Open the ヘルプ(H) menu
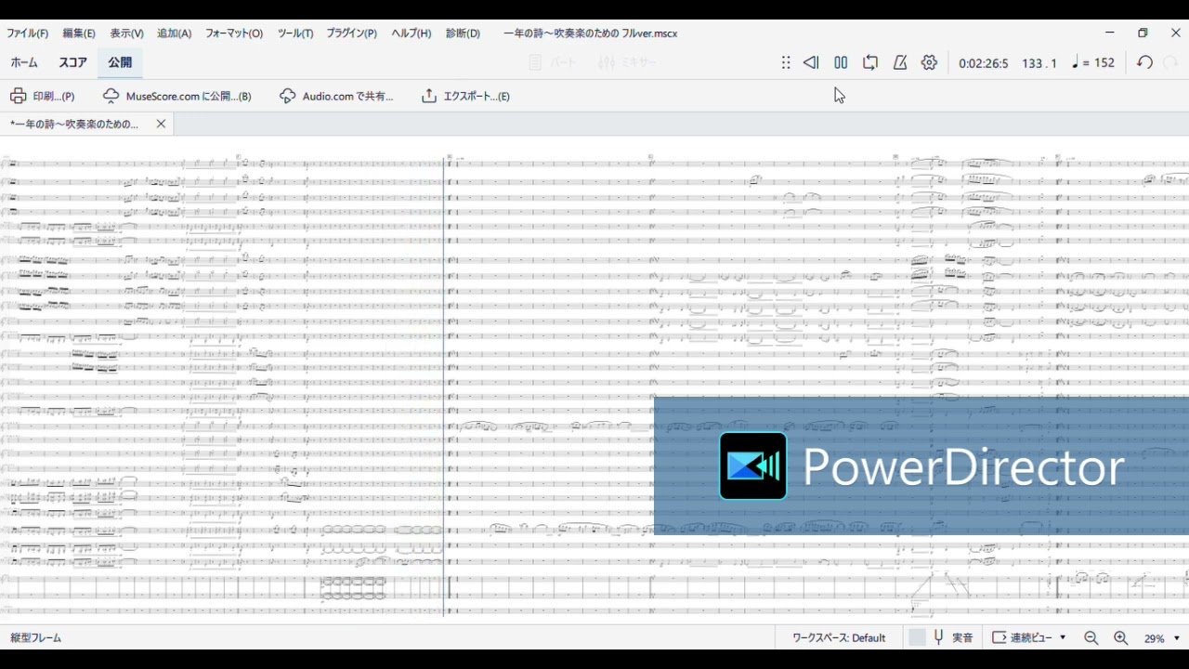The width and height of the screenshot is (1189, 669). click(x=412, y=33)
